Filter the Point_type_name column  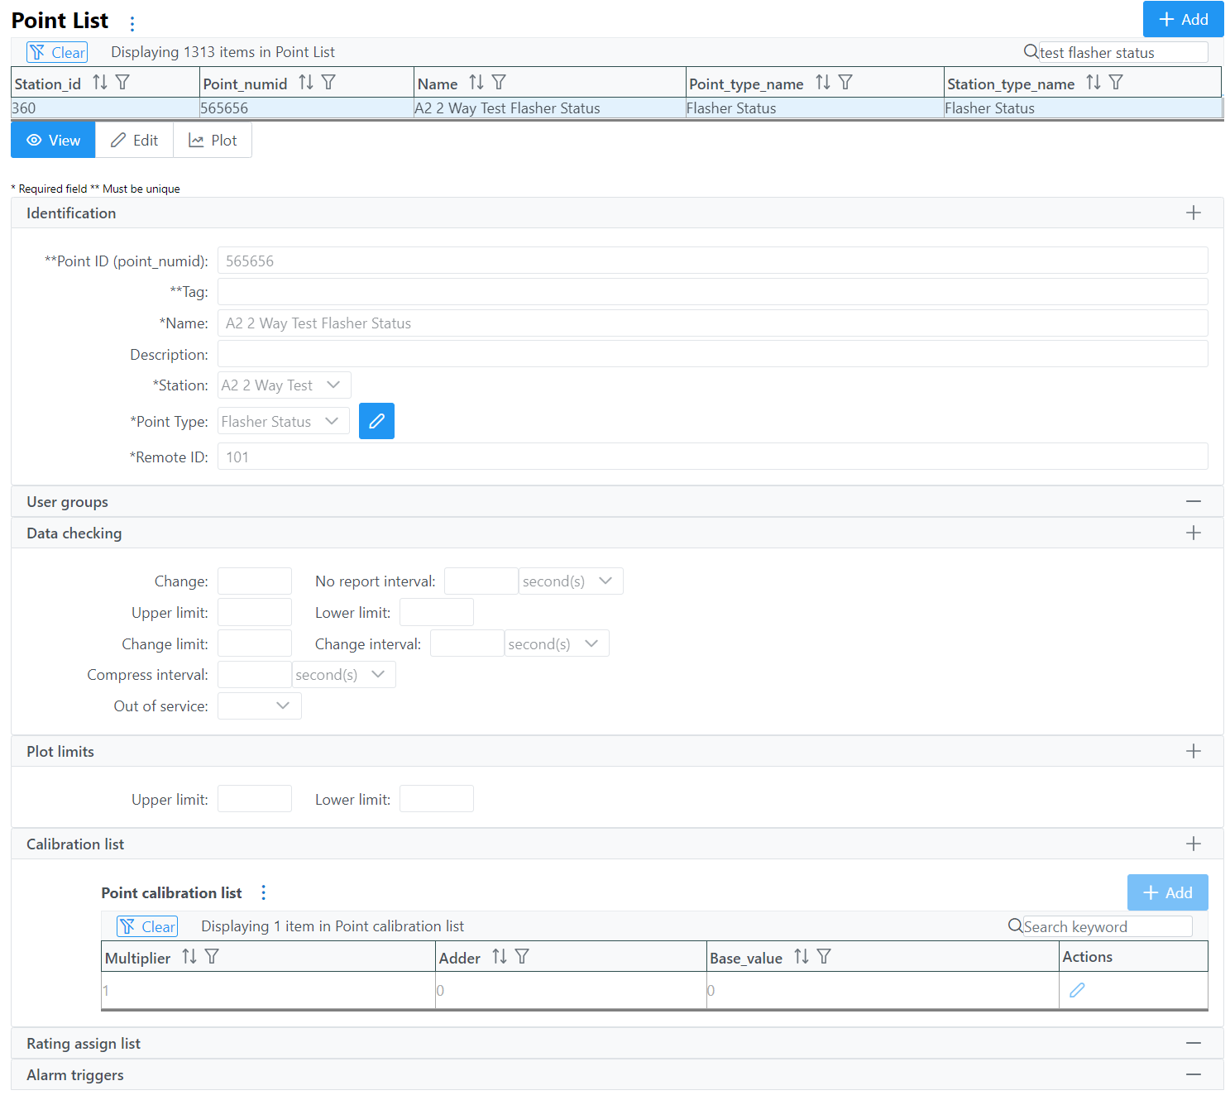click(x=845, y=83)
